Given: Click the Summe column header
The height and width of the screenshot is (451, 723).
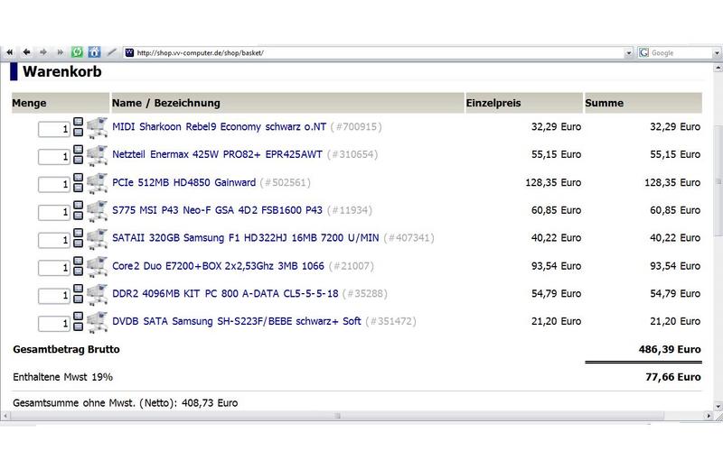Looking at the screenshot, I should [643, 103].
